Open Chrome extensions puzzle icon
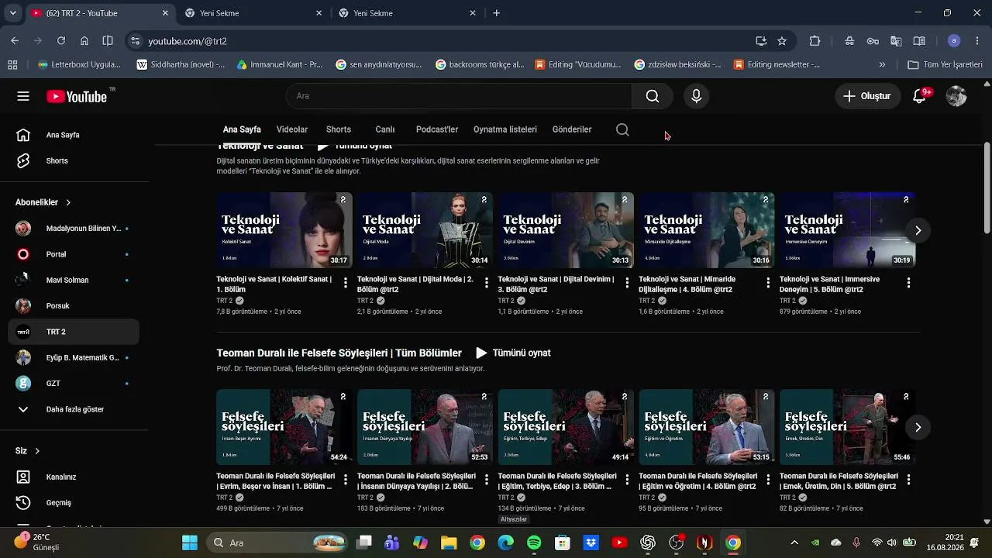The height and width of the screenshot is (558, 992). [815, 41]
